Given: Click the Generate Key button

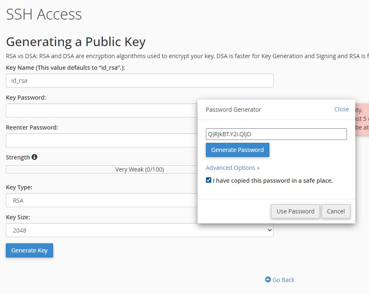Looking at the screenshot, I should (x=29, y=250).
